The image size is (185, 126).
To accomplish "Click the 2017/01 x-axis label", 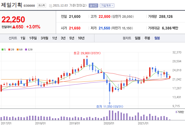I will coord(6,123).
